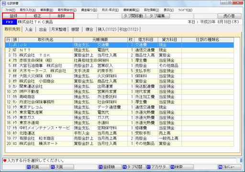Image resolution: width=245 pixels, height=172 pixels.
Task: Click the red heart status icon
Action: pyautogui.click(x=5, y=161)
